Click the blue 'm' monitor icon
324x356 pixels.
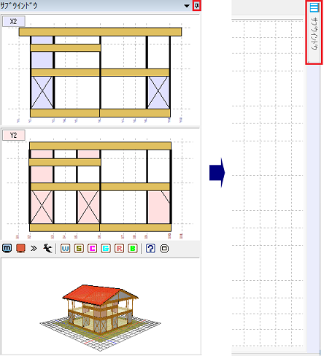pyautogui.click(x=7, y=248)
